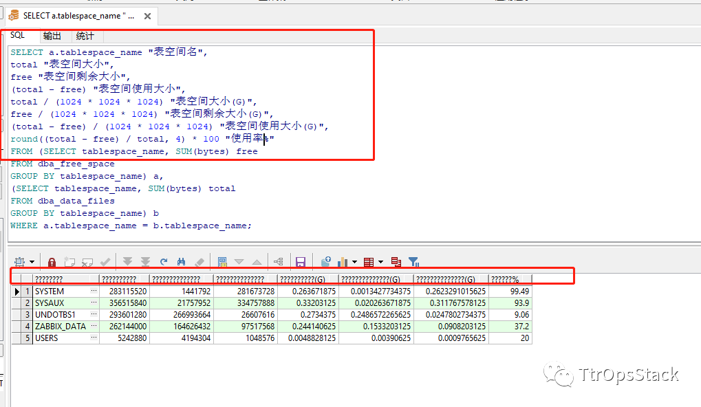Switch to the 输出 tab
This screenshot has height=407, width=701.
click(52, 36)
